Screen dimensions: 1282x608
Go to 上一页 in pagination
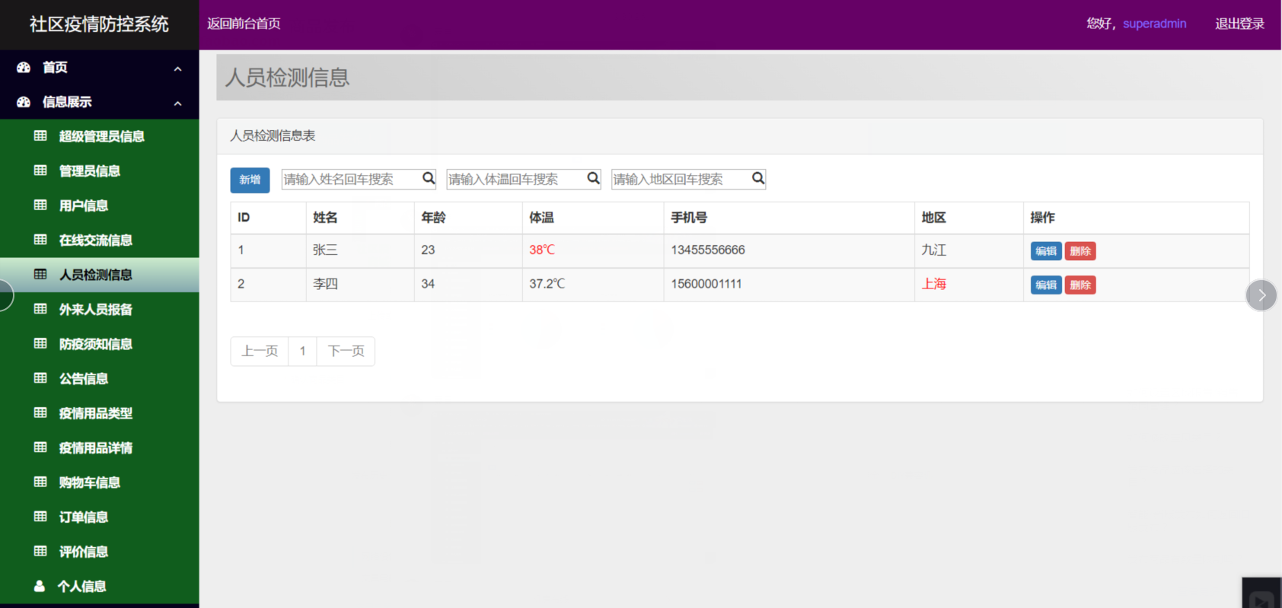[260, 351]
